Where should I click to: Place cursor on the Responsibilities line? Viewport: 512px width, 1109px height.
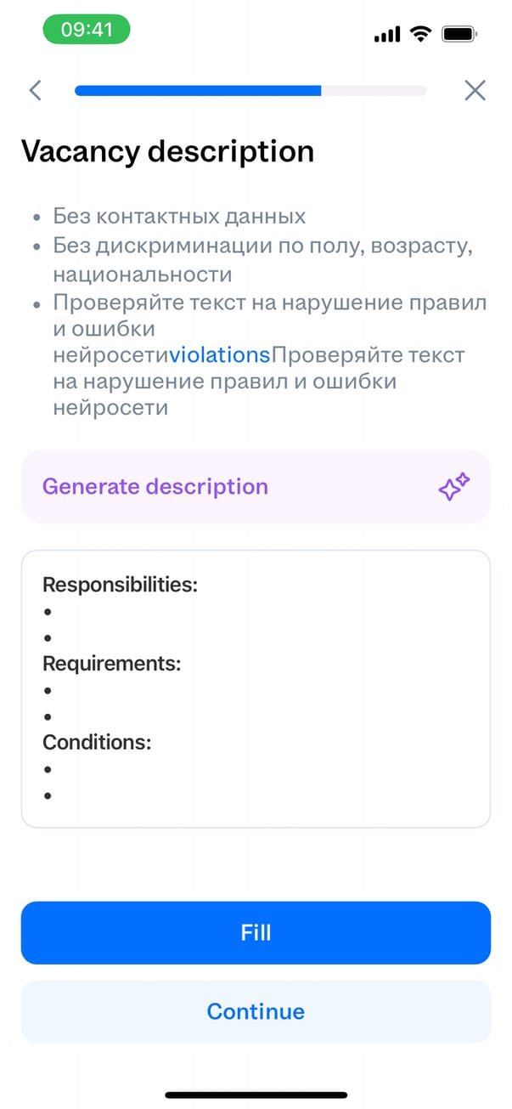[x=120, y=585]
